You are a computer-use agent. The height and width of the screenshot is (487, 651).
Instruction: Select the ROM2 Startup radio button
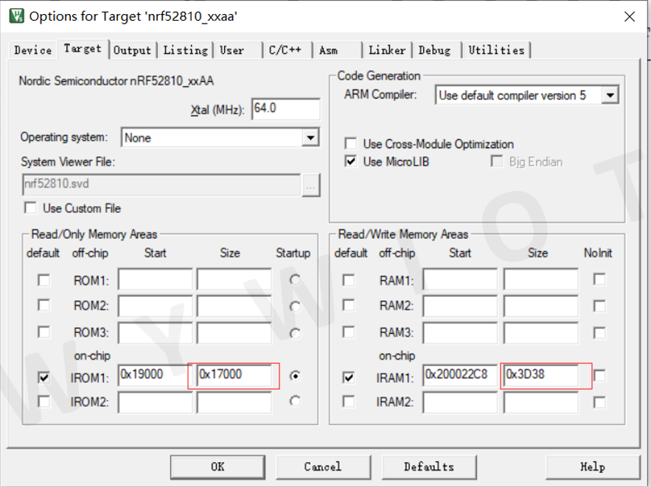(x=295, y=306)
